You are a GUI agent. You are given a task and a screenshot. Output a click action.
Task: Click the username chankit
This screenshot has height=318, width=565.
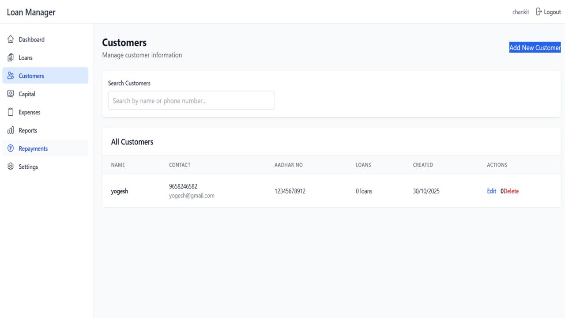pos(521,12)
